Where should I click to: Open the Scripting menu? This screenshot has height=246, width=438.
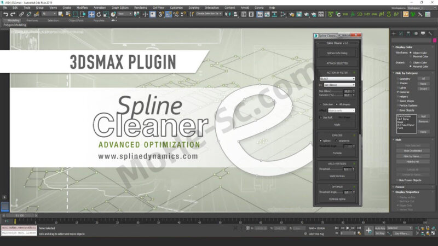click(194, 8)
